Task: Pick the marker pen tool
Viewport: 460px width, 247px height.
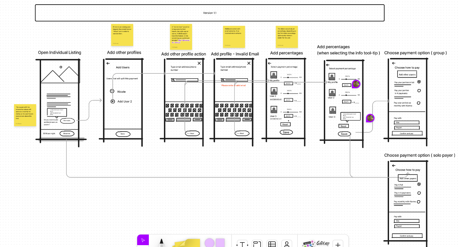Action: click(161, 242)
